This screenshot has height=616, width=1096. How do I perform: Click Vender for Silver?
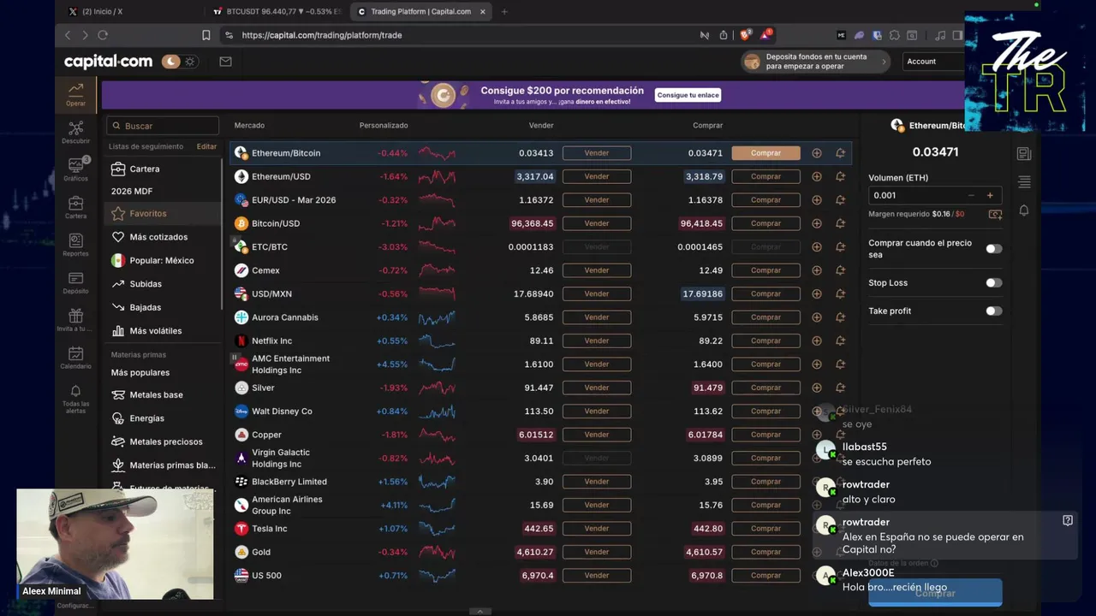597,388
